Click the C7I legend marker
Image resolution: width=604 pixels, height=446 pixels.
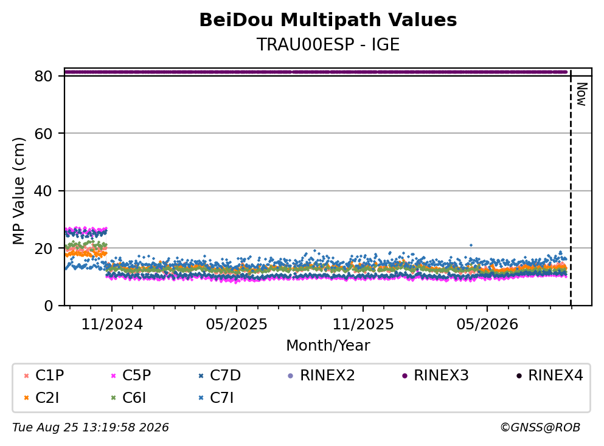[201, 398]
